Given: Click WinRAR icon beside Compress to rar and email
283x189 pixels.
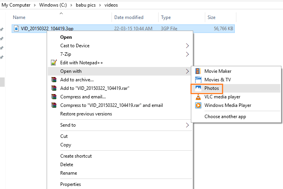Looking at the screenshot, I should tap(54, 105).
